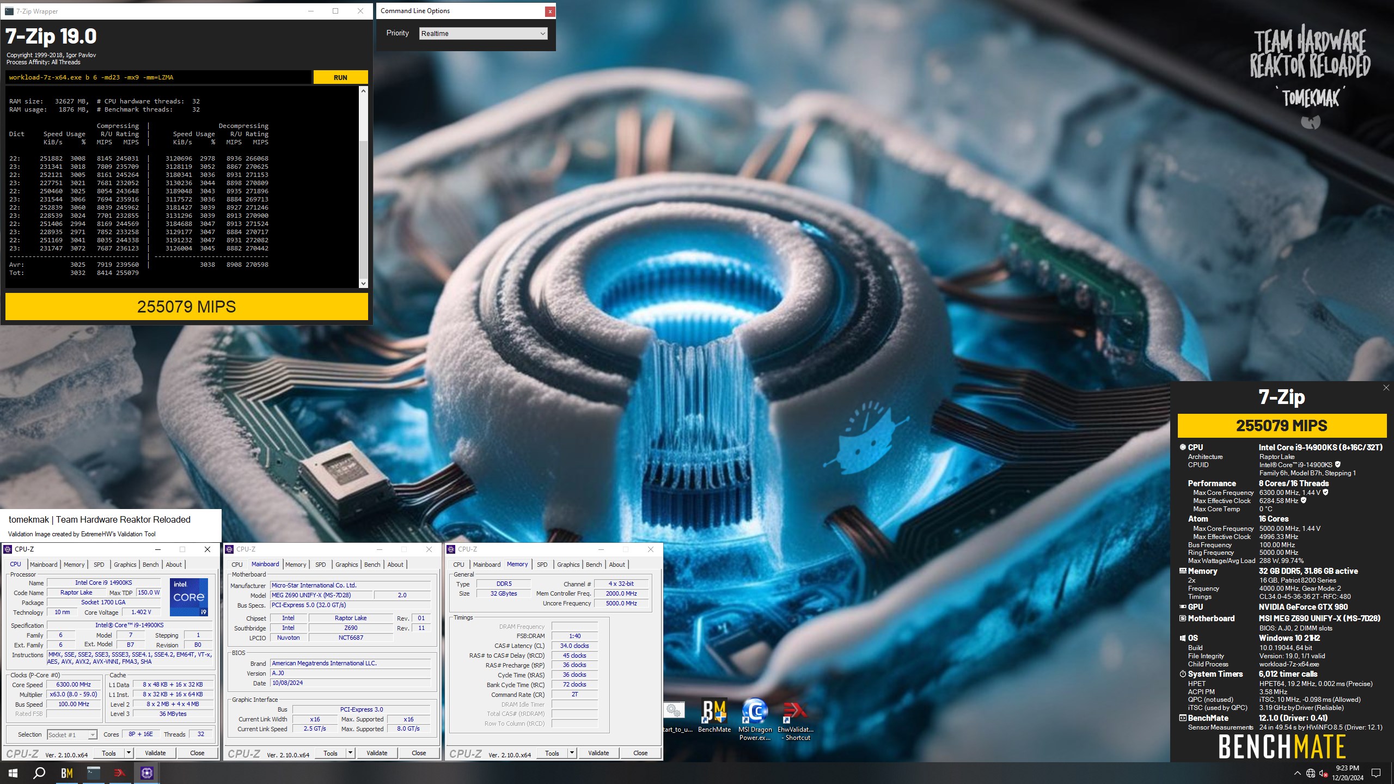Open the Windows Start menu
Viewport: 1394px width, 784px height.
click(13, 773)
